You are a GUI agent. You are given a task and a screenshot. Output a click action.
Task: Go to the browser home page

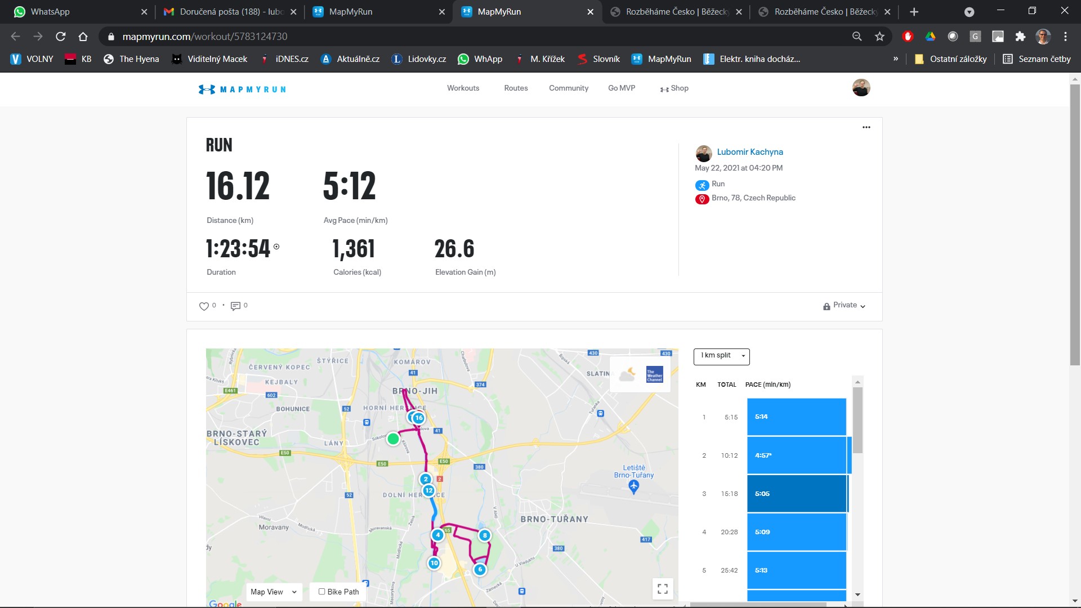click(x=83, y=37)
